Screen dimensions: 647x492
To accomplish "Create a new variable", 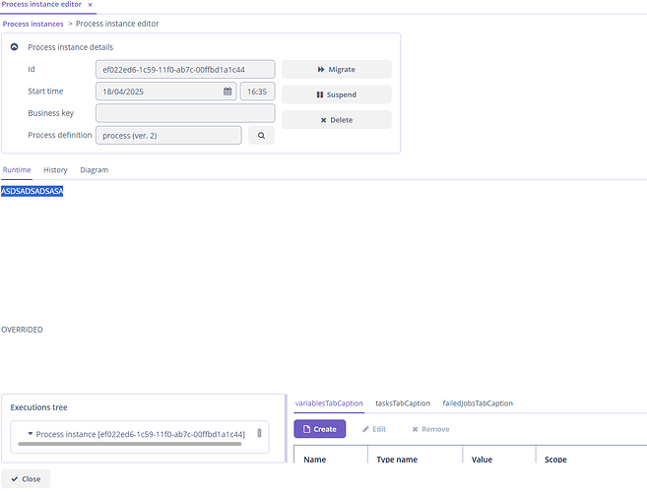I will pos(320,429).
